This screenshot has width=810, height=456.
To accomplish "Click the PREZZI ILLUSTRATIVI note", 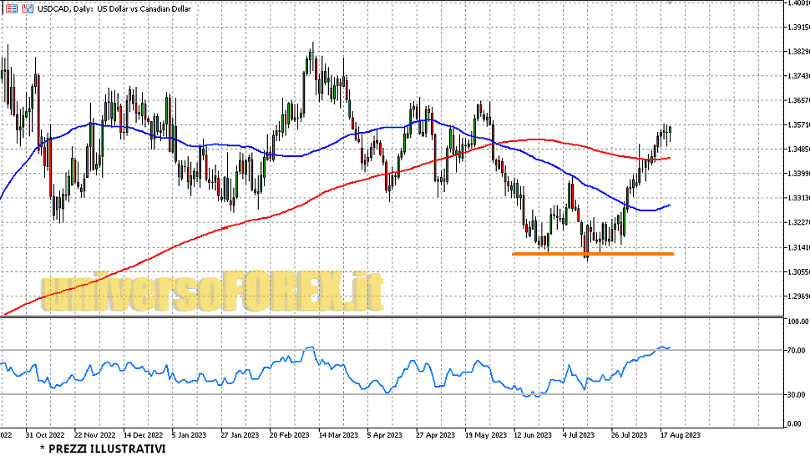I will (x=103, y=448).
